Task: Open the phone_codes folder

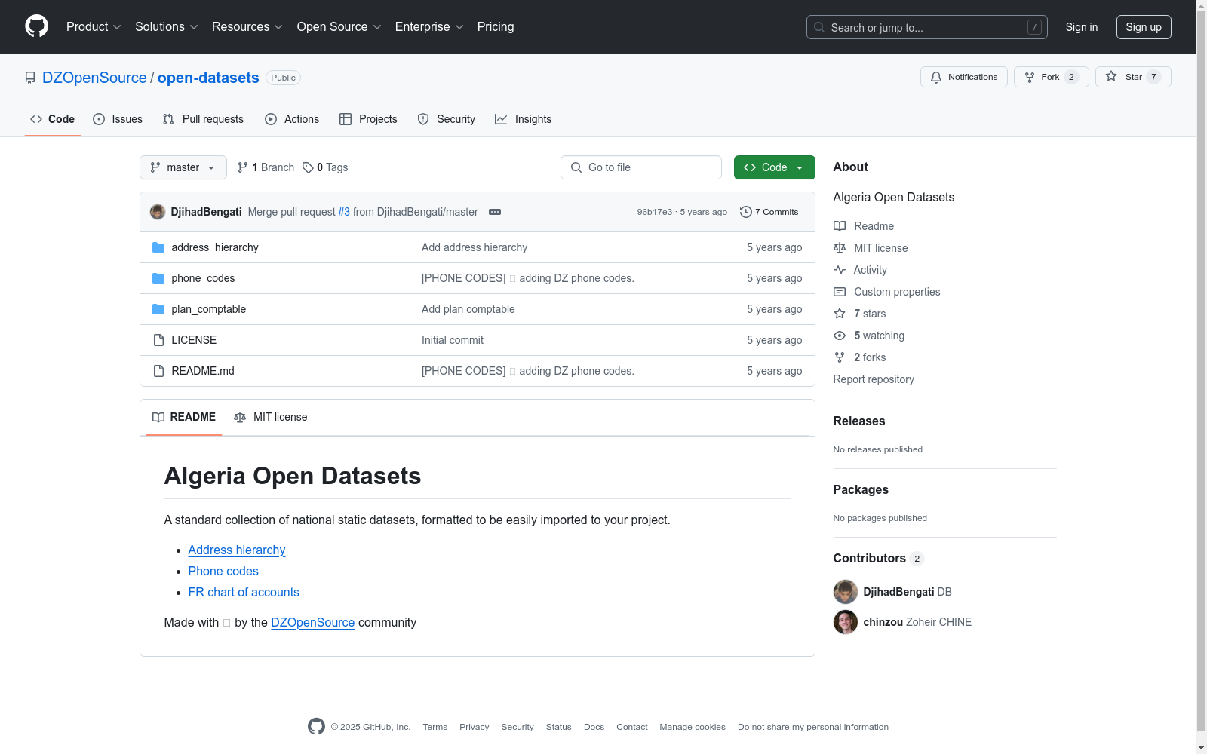Action: tap(203, 278)
